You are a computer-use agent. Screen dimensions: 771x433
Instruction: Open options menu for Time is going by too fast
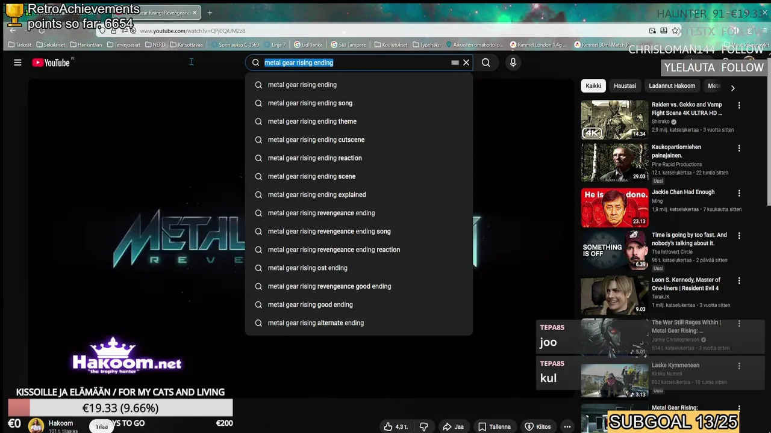point(739,236)
